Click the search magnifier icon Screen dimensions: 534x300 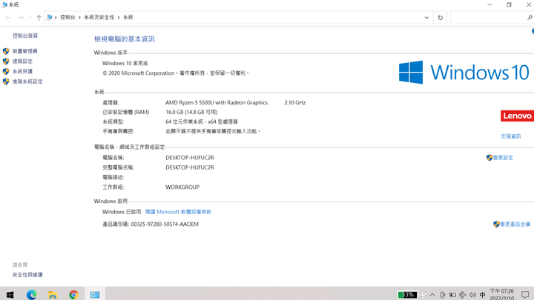(x=530, y=17)
